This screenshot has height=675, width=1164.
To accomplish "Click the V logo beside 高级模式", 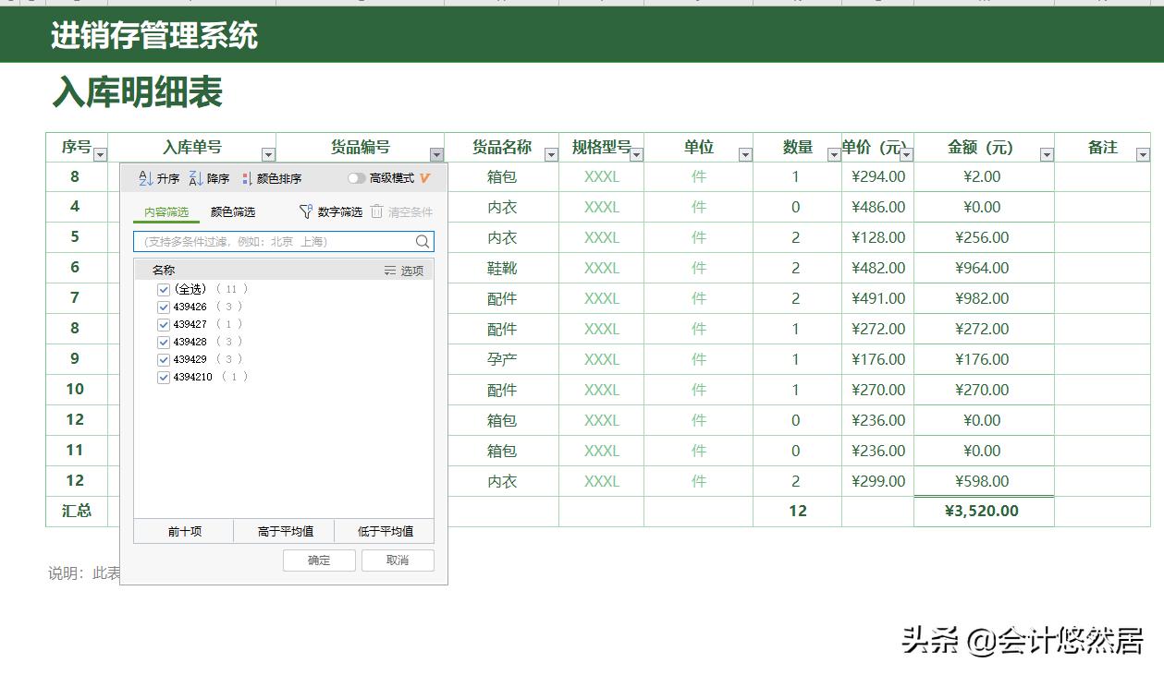I will tap(424, 177).
